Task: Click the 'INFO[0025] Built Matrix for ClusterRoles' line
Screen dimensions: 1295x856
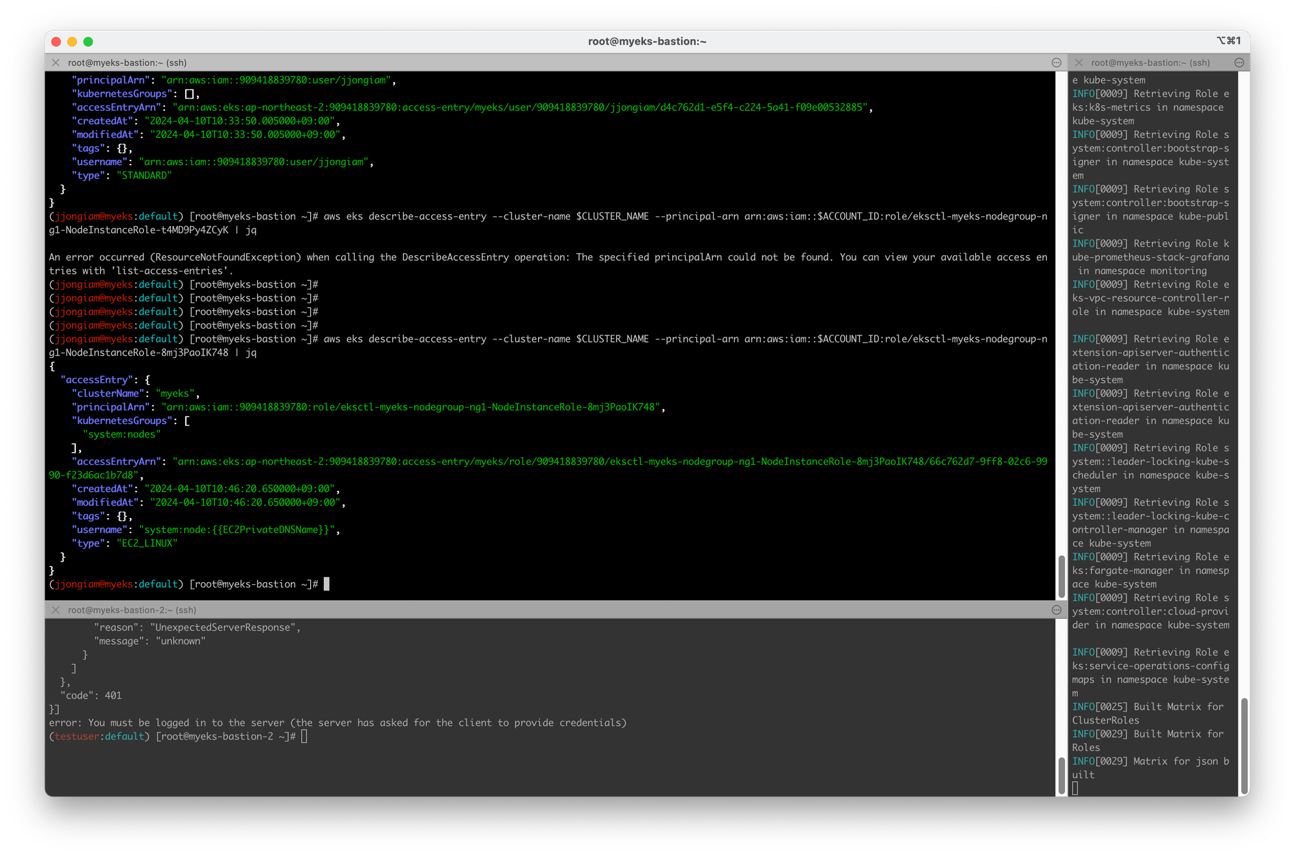Action: click(x=1147, y=714)
